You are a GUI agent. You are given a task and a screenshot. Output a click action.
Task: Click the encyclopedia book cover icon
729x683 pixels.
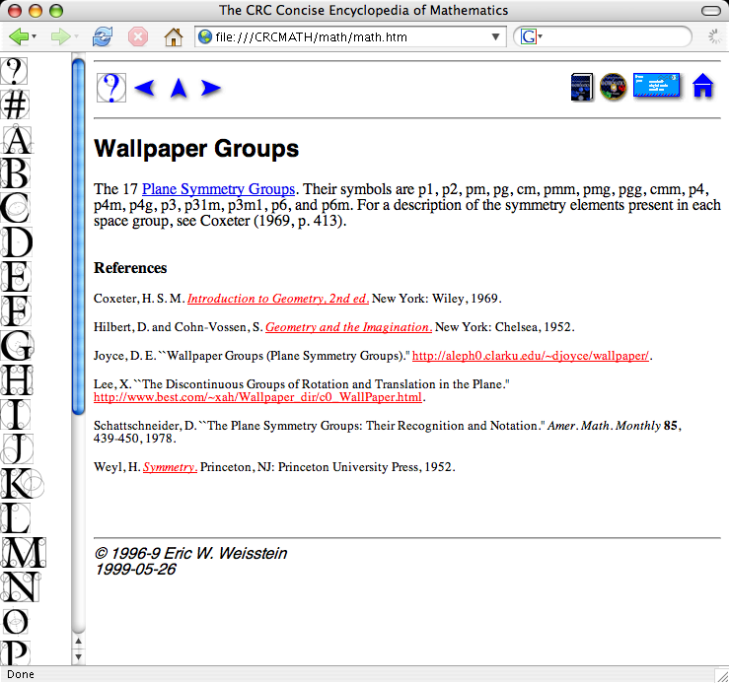[x=581, y=87]
